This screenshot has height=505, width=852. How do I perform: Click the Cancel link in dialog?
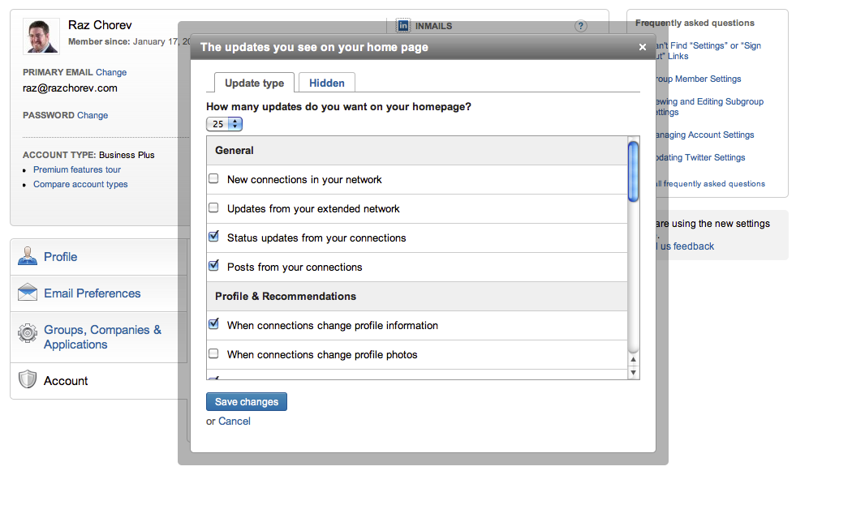[x=235, y=422]
